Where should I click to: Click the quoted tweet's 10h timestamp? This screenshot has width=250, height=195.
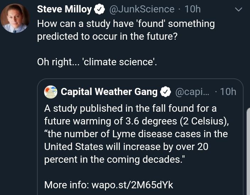228,92
